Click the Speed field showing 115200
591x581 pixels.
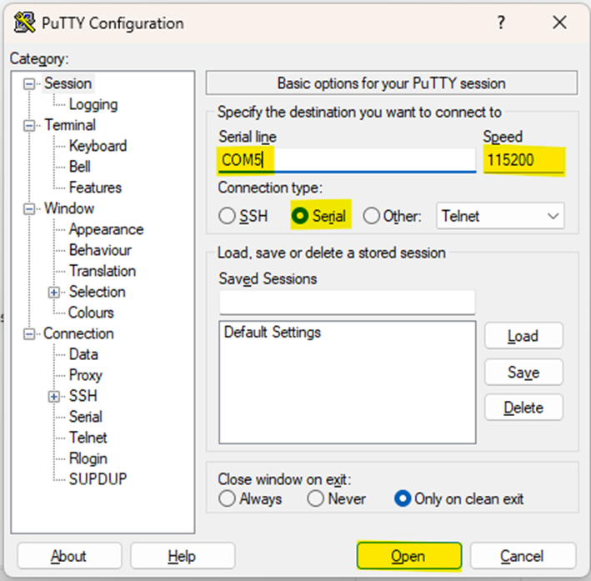[524, 160]
